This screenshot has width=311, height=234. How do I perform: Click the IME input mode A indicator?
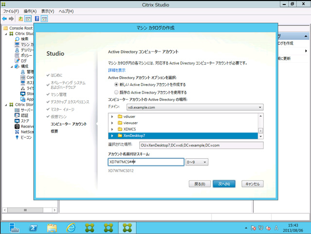pyautogui.click(x=276, y=228)
